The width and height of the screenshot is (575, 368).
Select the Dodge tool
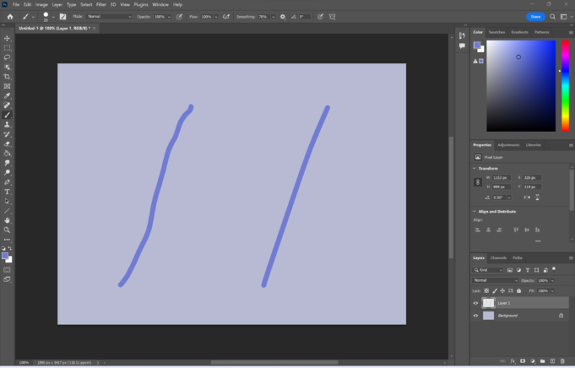coord(7,172)
